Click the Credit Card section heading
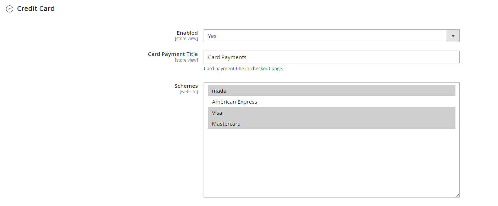This screenshot has width=498, height=206. coord(36,9)
